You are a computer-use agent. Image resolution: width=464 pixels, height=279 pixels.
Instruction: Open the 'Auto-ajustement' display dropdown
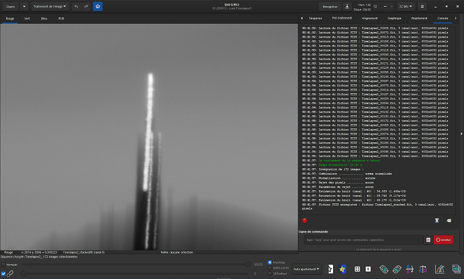[x=307, y=269]
